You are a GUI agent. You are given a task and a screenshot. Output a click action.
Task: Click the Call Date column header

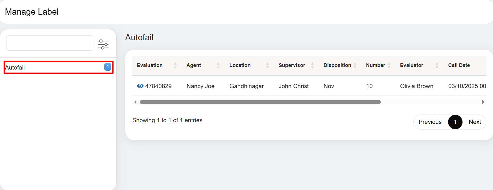459,65
